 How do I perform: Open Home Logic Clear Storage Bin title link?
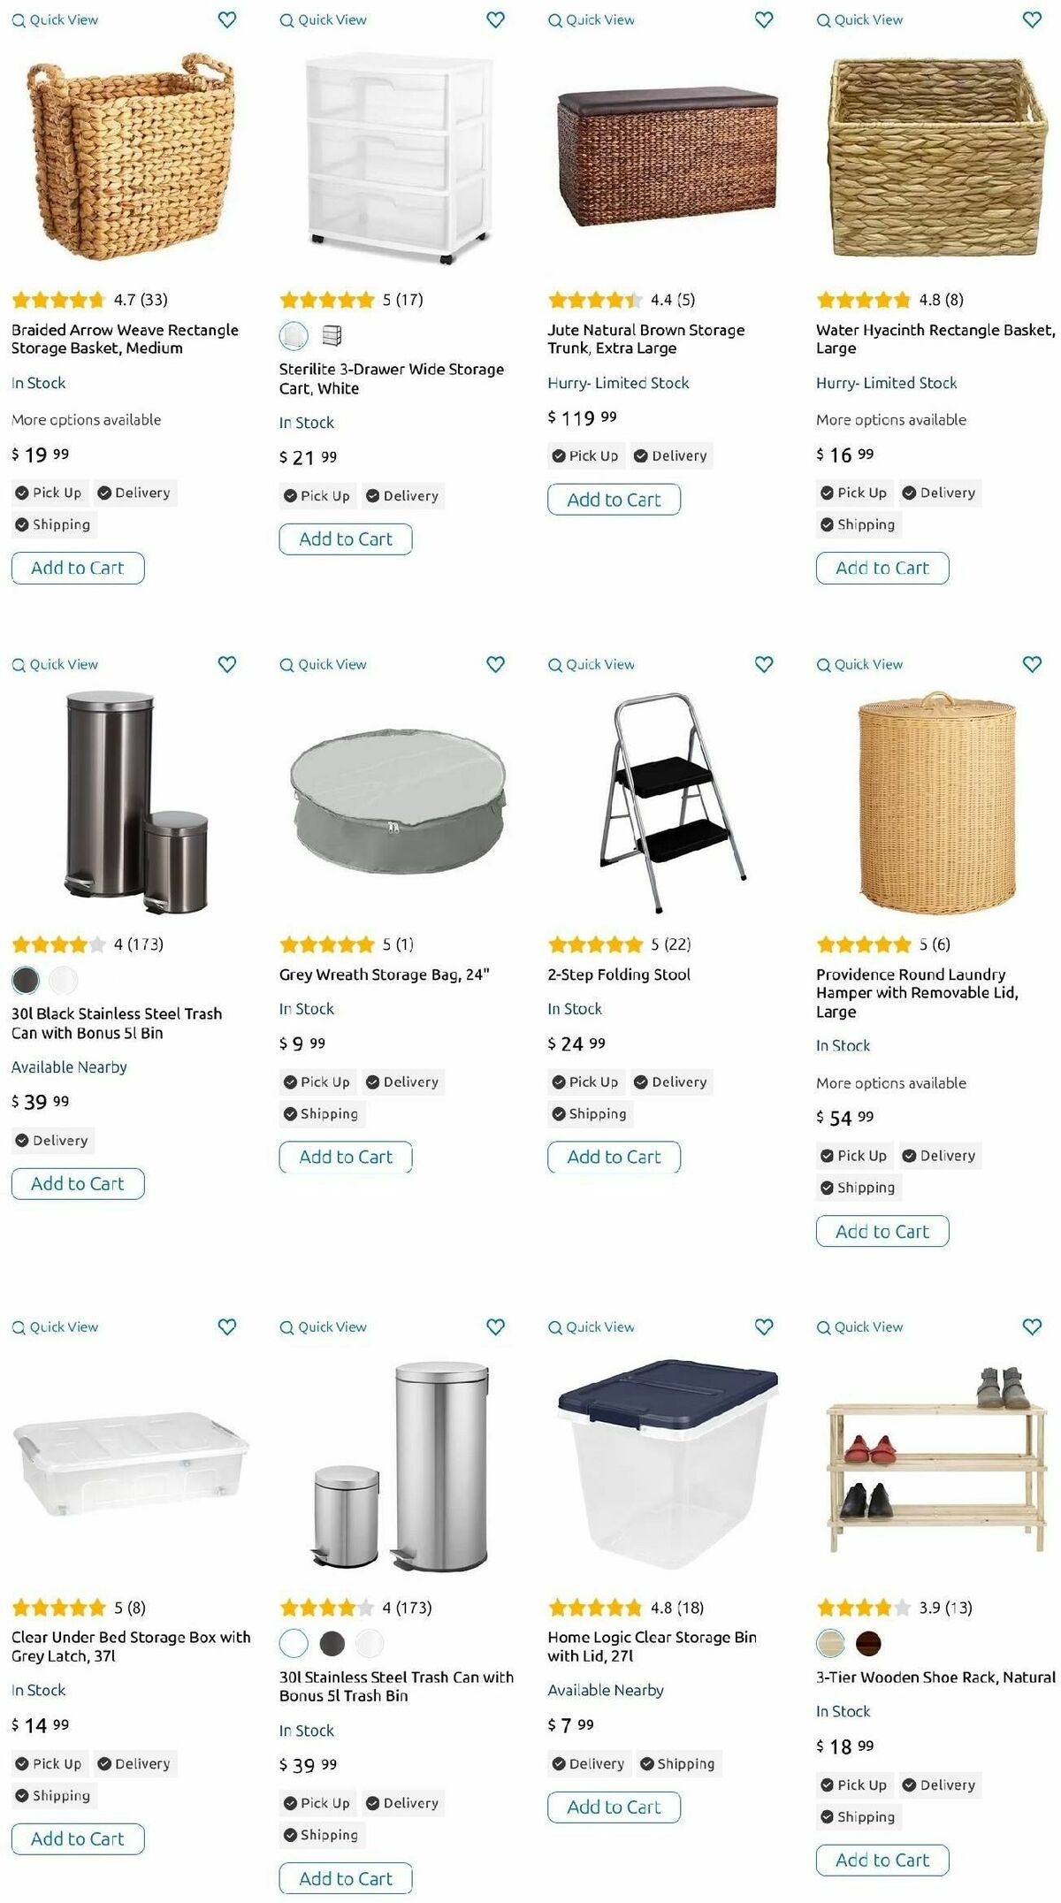[x=652, y=1647]
